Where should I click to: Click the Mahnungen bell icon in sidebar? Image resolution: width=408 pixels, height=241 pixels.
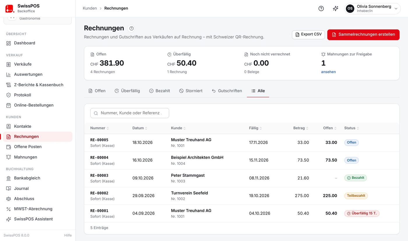[x=8, y=157]
